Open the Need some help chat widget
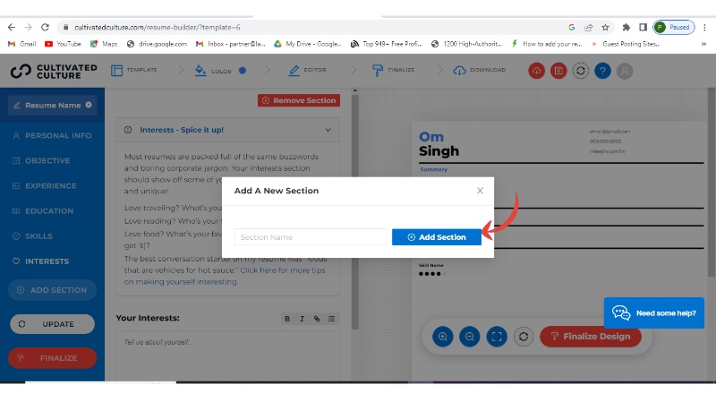716x402 pixels. tap(653, 313)
